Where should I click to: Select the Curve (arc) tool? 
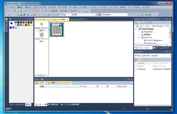point(42,11)
